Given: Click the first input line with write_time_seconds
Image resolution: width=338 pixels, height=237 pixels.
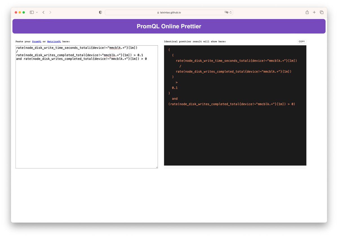Looking at the screenshot, I should pyautogui.click(x=77, y=48).
